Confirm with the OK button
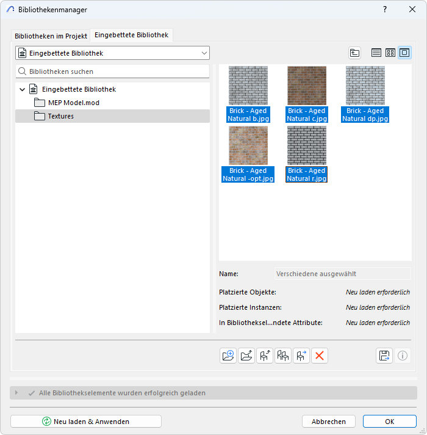 tap(390, 422)
